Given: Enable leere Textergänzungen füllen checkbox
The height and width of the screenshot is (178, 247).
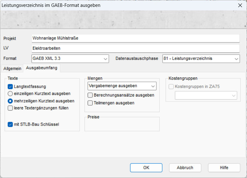Looking at the screenshot, I should coord(10,108).
